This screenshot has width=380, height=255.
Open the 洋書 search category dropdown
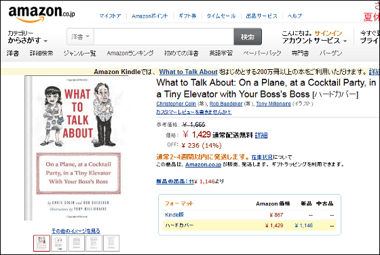point(81,37)
